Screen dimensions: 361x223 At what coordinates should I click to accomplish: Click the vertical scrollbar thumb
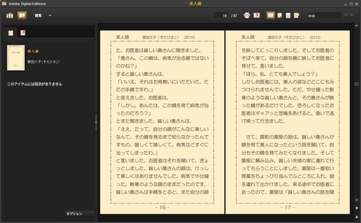[357, 84]
